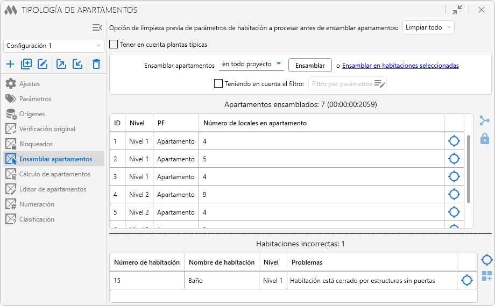The height and width of the screenshot is (306, 495).
Task: Click 'Ensamblar en habitaciones seleccionadas' link
Action: coord(400,66)
